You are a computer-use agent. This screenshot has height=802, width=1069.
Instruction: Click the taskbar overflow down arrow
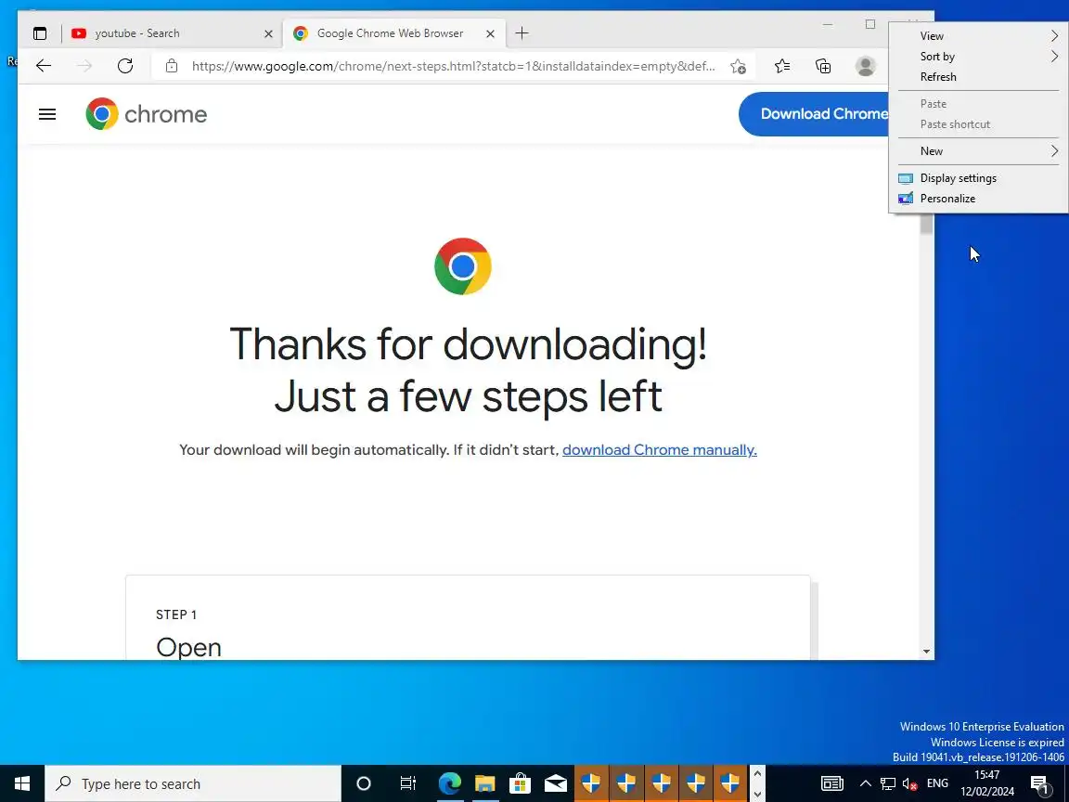click(757, 794)
